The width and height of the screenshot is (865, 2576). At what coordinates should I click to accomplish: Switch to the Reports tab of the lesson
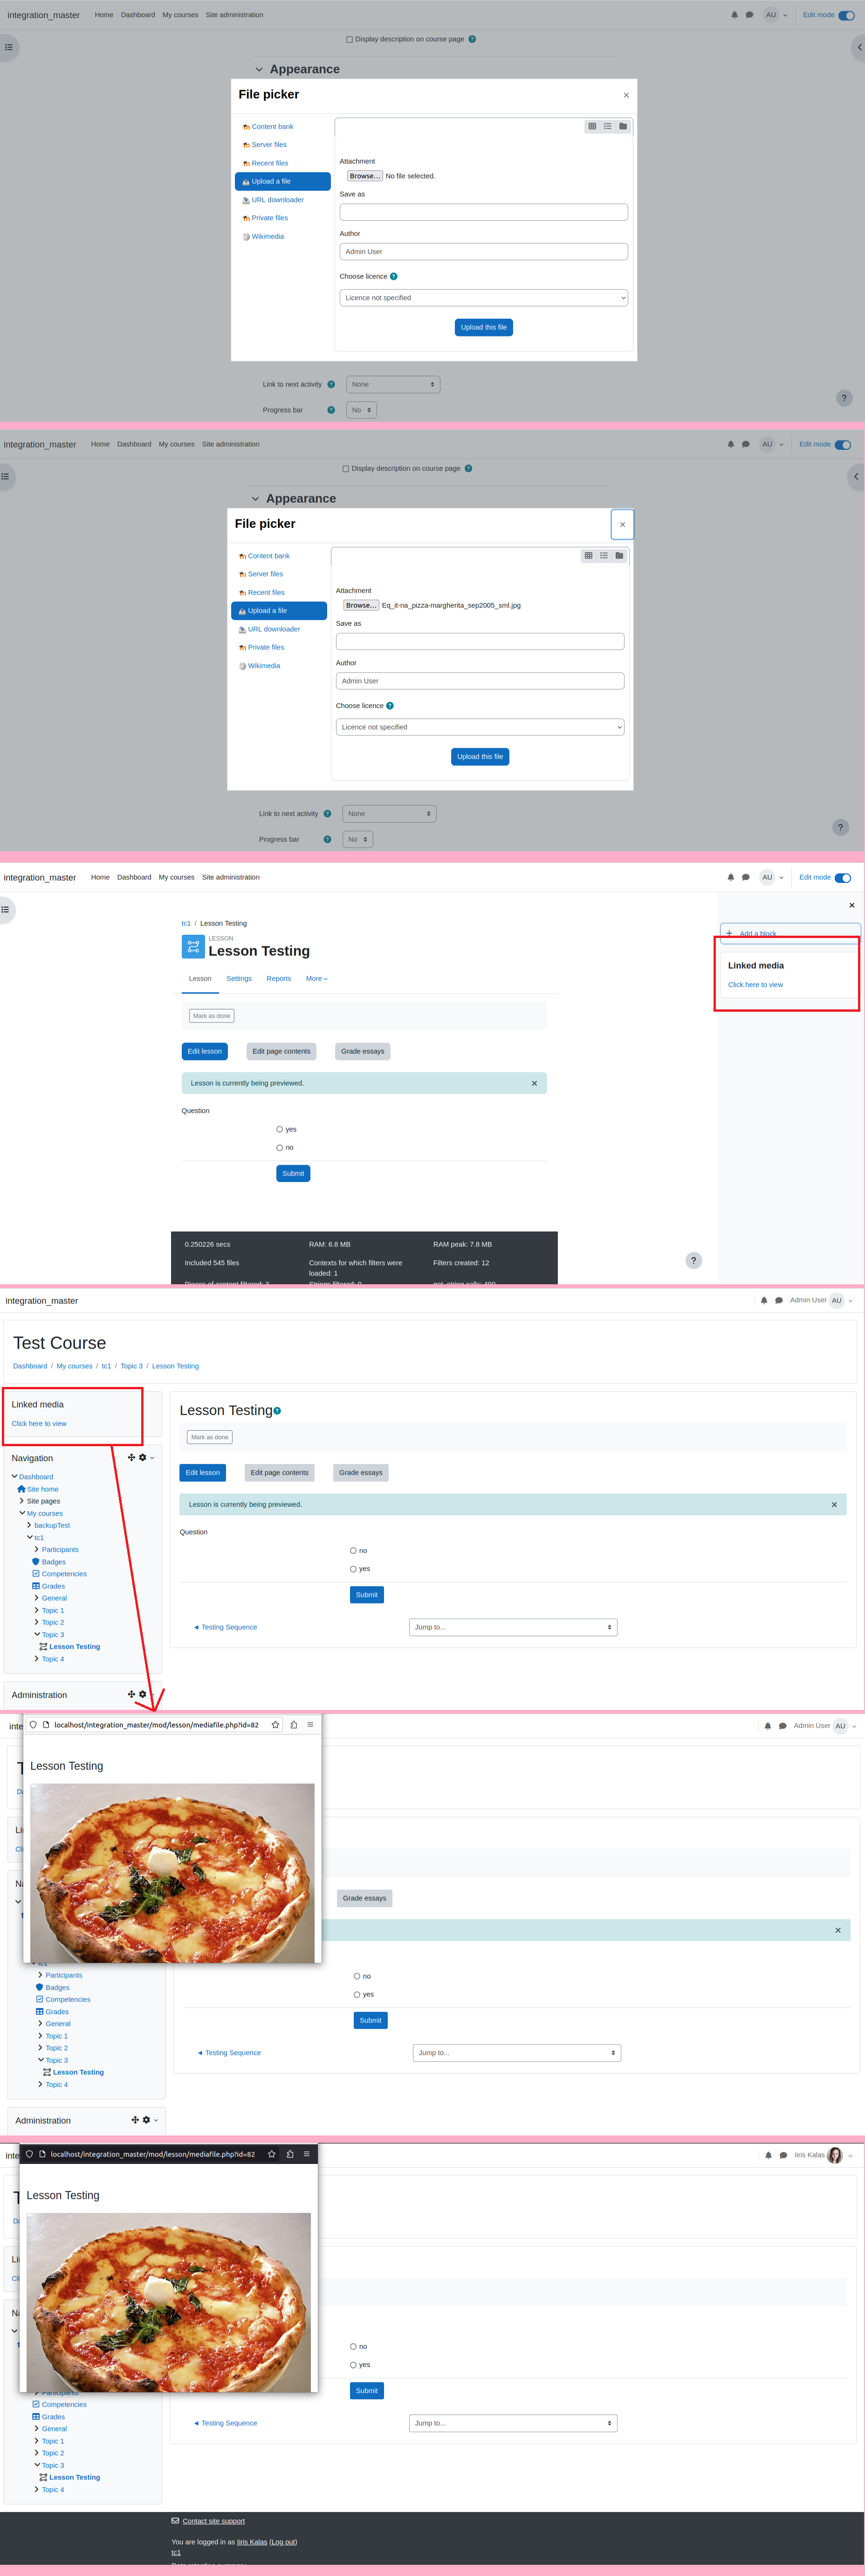[279, 979]
